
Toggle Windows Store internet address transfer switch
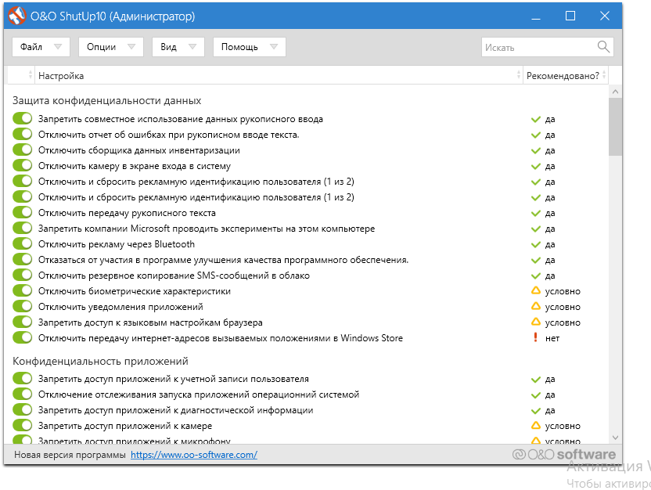(23, 337)
